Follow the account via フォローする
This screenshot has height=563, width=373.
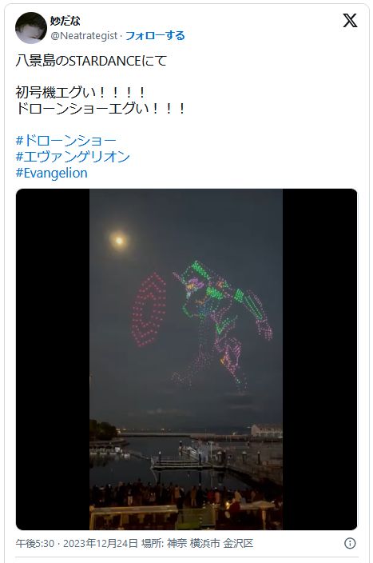[x=155, y=35]
